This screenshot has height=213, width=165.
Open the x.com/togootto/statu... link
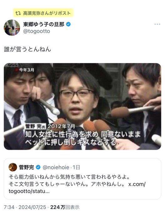tap(77, 188)
